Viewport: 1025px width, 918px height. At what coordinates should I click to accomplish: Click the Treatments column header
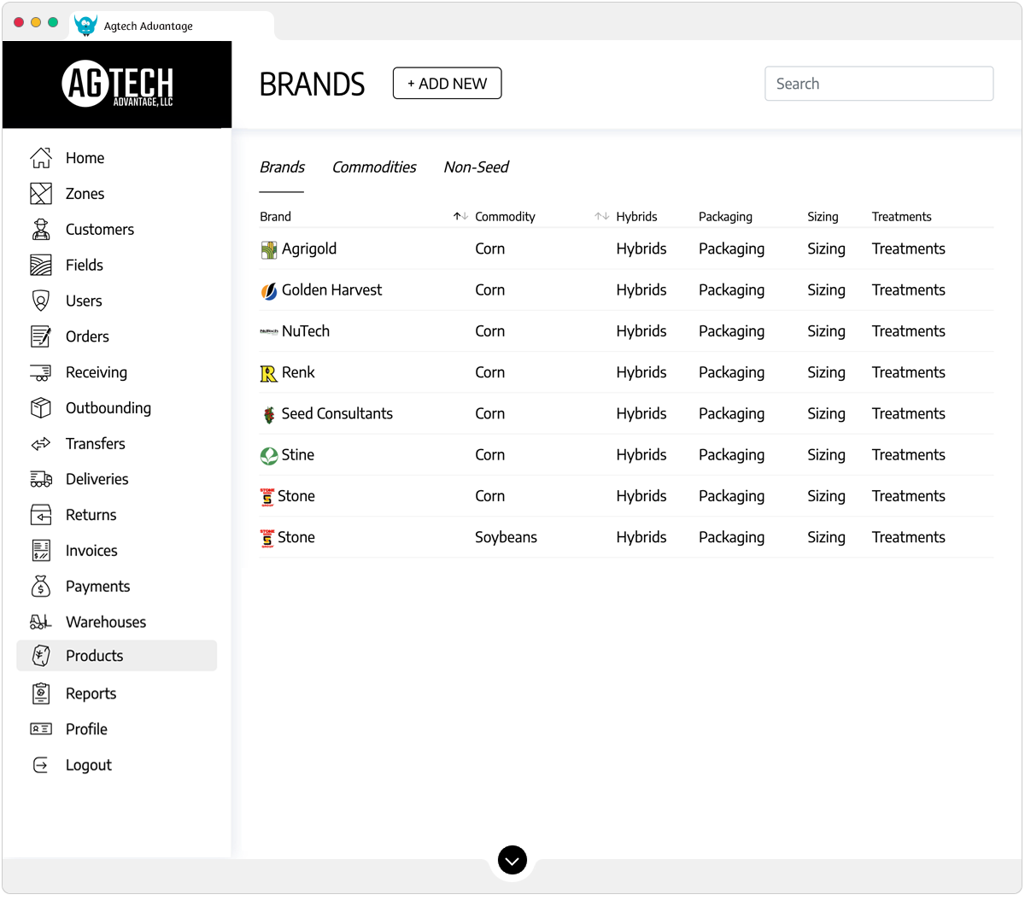(901, 217)
